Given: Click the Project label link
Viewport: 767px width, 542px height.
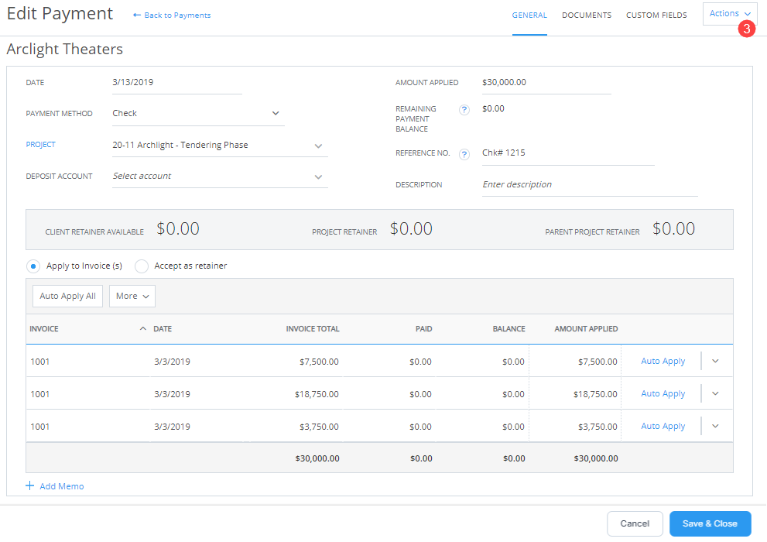Looking at the screenshot, I should coord(40,145).
